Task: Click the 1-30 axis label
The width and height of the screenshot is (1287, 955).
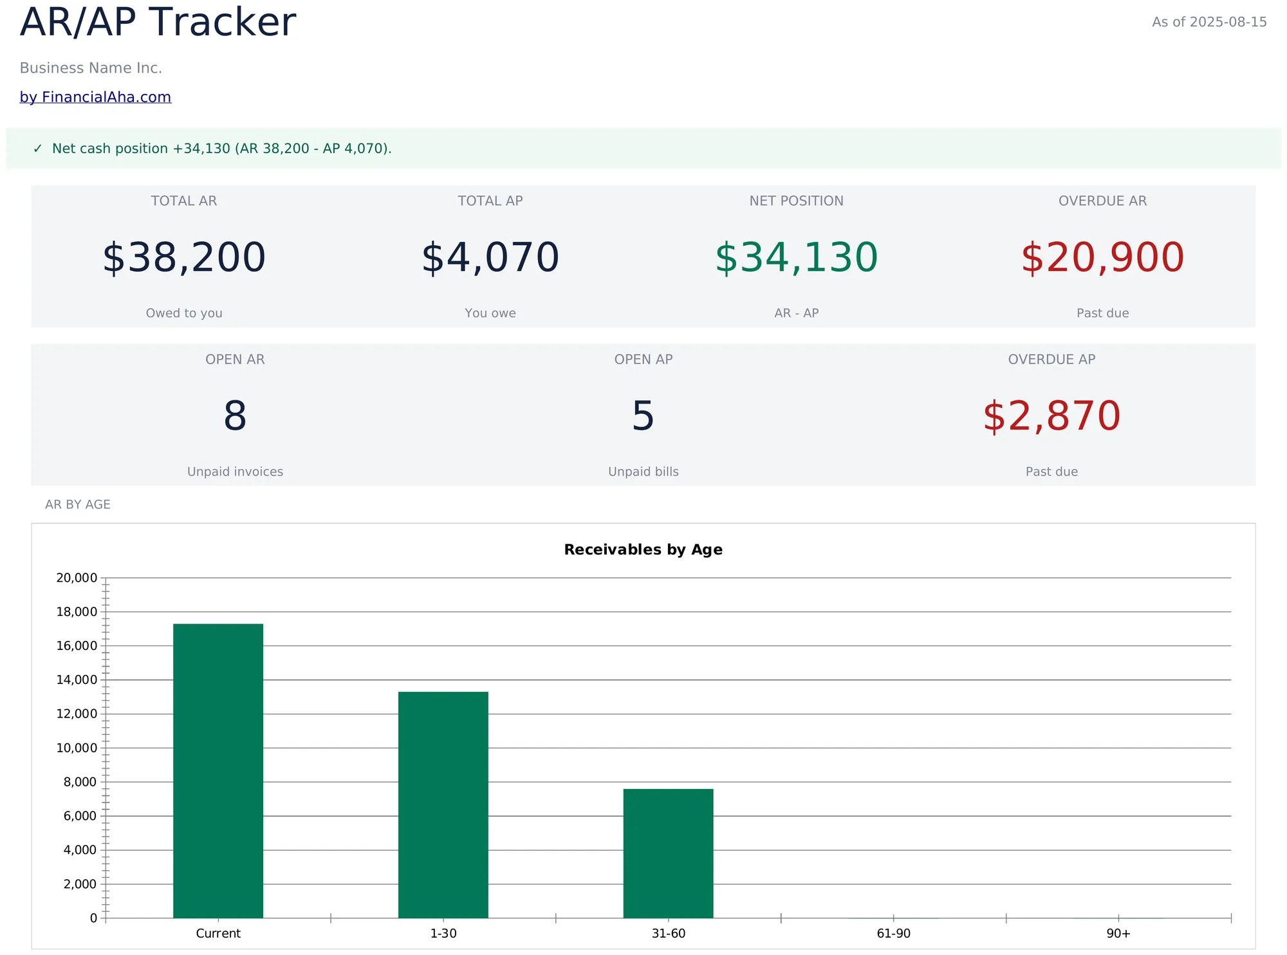Action: click(443, 934)
